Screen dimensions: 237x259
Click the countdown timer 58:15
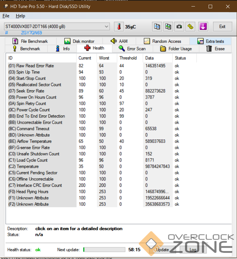(134, 250)
